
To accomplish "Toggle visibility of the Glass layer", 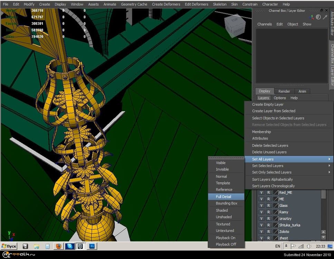I will click(261, 205).
